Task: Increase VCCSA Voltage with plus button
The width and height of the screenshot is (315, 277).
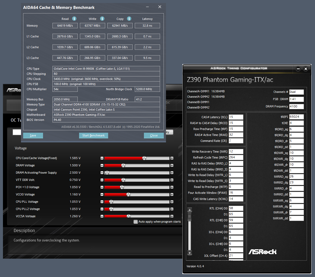Action: point(172,216)
